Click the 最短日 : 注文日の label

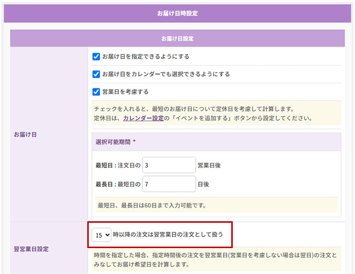118,165
